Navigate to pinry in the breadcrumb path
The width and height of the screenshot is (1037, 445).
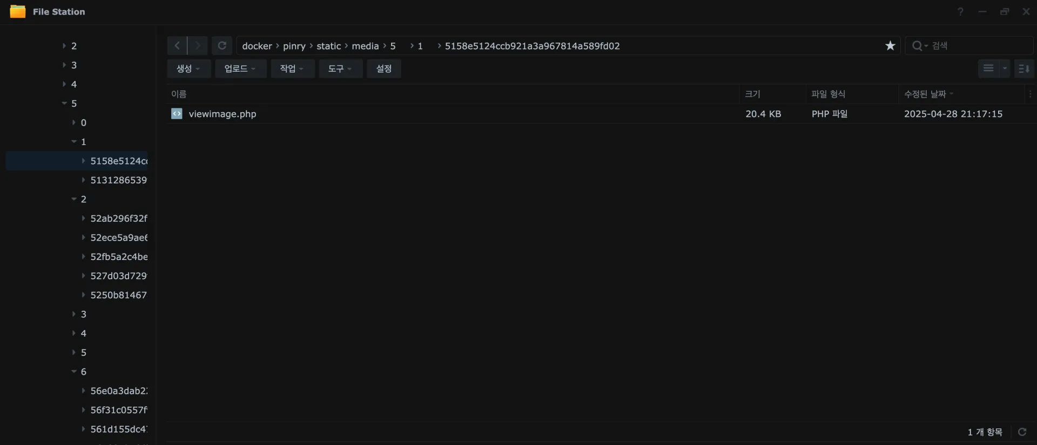pyautogui.click(x=294, y=46)
